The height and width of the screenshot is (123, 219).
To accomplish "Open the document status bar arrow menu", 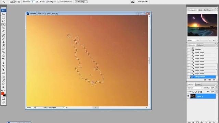I will 64,107.
